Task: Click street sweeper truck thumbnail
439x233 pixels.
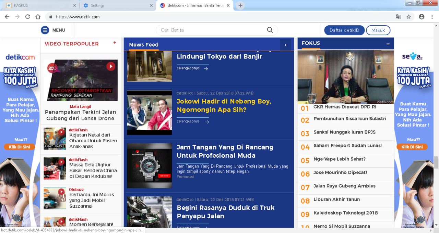Action: [x=149, y=212]
